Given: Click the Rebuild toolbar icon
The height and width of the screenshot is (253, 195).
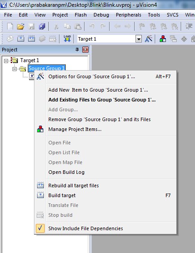Looking at the screenshot, I should 31,39.
